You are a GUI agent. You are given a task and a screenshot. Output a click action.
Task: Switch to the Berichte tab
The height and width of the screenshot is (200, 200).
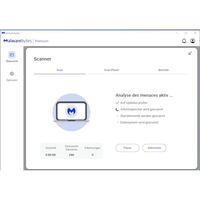(x=163, y=70)
